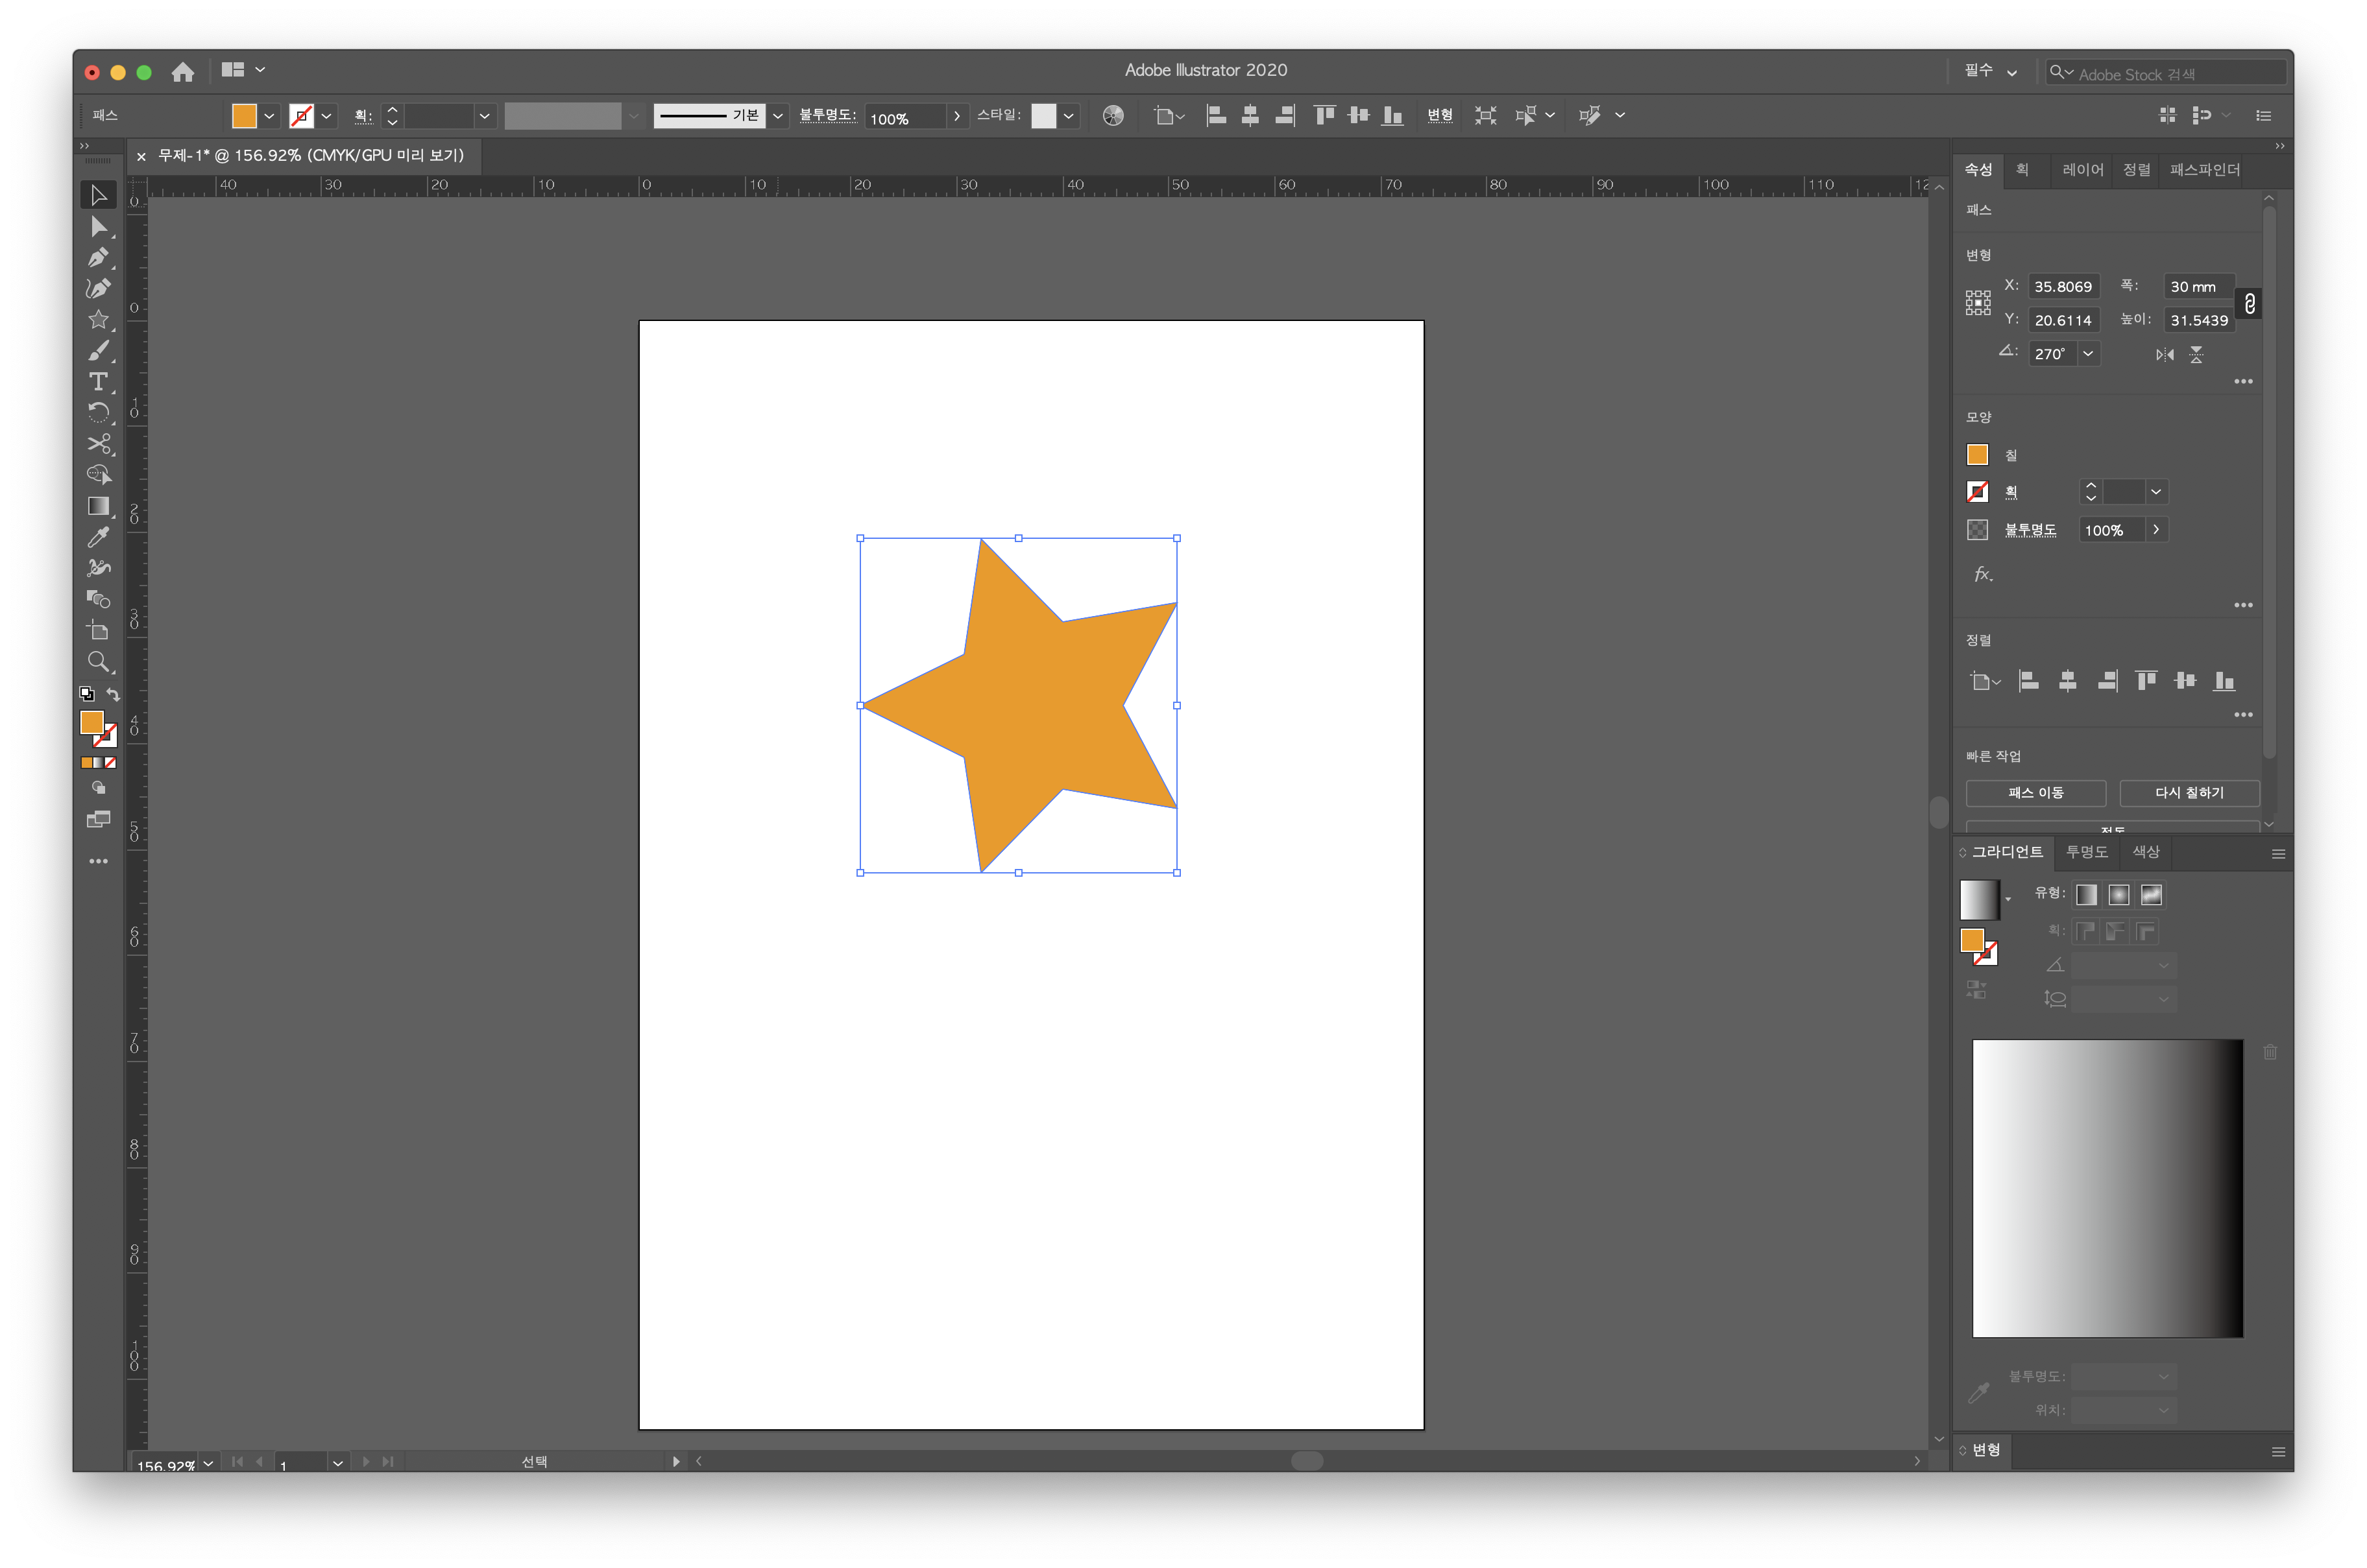Select the Selection tool arrow
Screen dimensions: 2367x1568
click(98, 195)
